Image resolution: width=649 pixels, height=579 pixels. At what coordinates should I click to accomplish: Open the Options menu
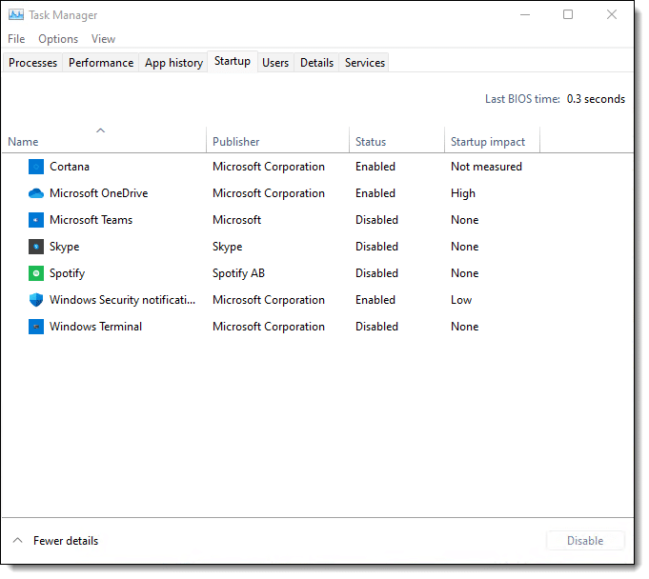[x=58, y=39]
